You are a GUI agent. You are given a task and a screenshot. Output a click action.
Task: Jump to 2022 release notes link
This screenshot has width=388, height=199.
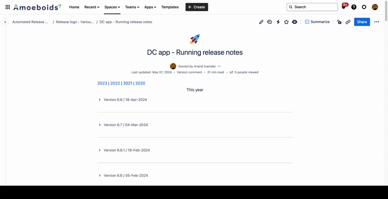115,83
